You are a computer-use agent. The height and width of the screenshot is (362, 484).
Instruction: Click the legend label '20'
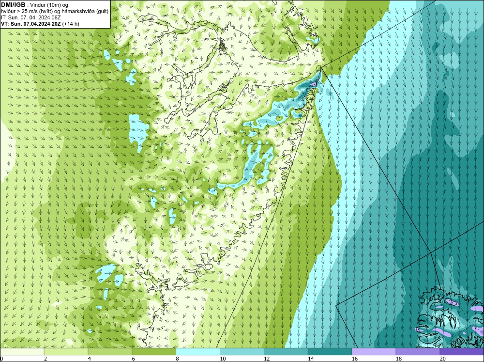pyautogui.click(x=443, y=359)
